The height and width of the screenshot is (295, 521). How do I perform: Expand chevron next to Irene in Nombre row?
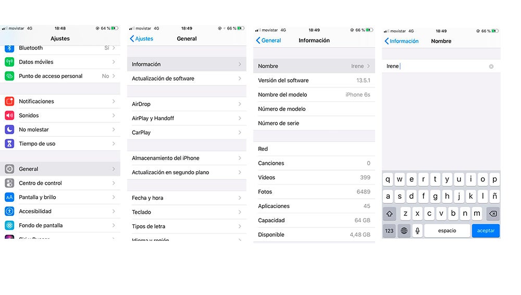(x=368, y=66)
